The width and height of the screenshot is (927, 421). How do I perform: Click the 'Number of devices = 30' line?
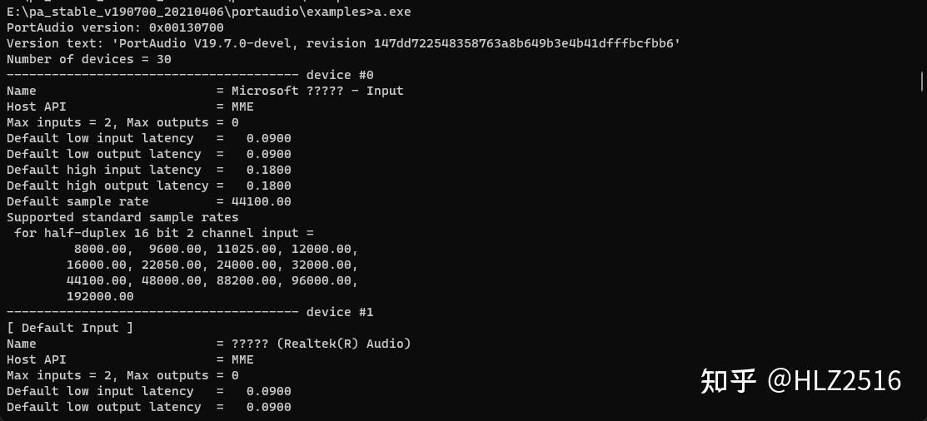88,59
